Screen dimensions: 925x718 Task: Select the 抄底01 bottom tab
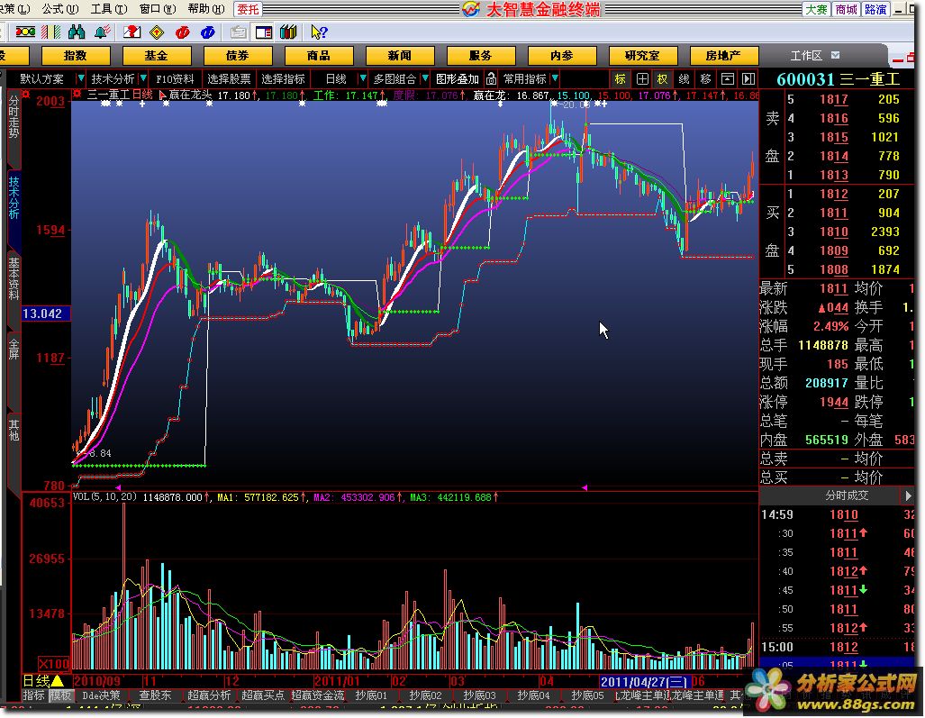[371, 695]
